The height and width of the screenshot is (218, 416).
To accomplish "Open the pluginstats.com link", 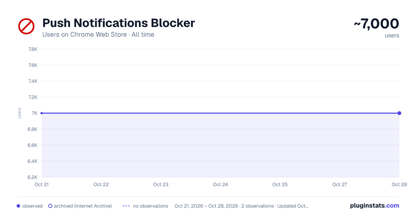I will click(x=375, y=206).
